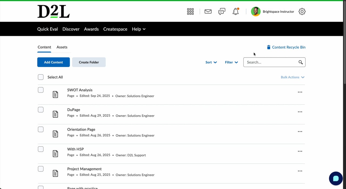Open the three-dot menu for DuPage

click(x=300, y=112)
